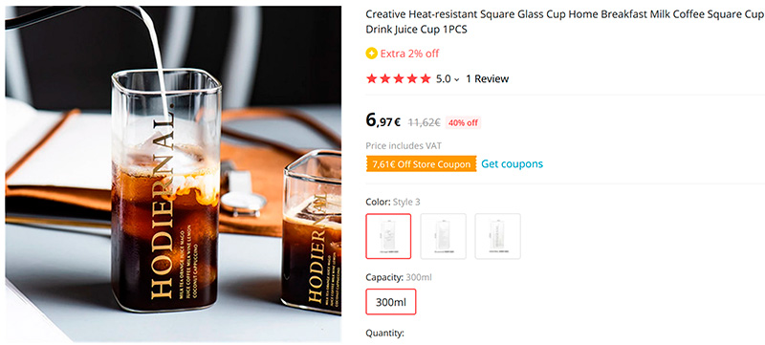This screenshot has width=765, height=345.
Task: Click the 40% off discount tag
Action: (464, 122)
